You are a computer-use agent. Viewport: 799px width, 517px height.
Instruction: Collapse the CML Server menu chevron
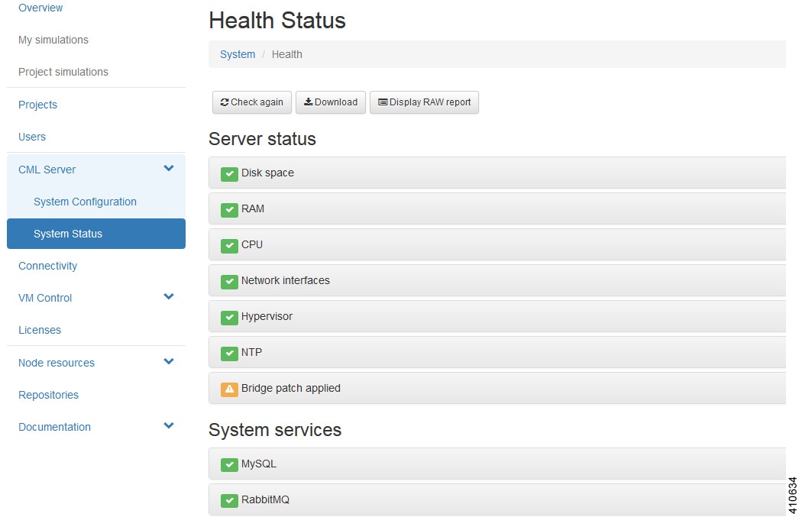(169, 169)
